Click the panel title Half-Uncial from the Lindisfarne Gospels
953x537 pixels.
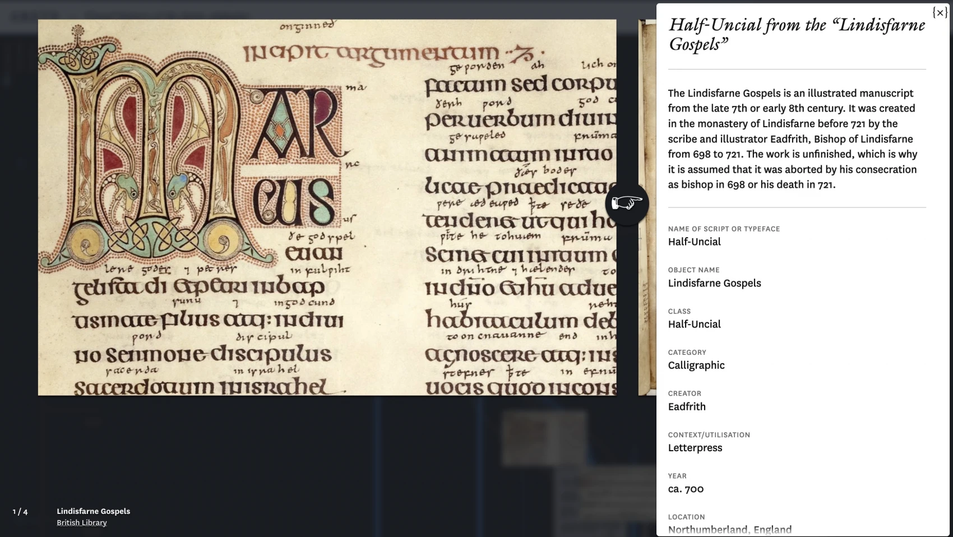796,34
